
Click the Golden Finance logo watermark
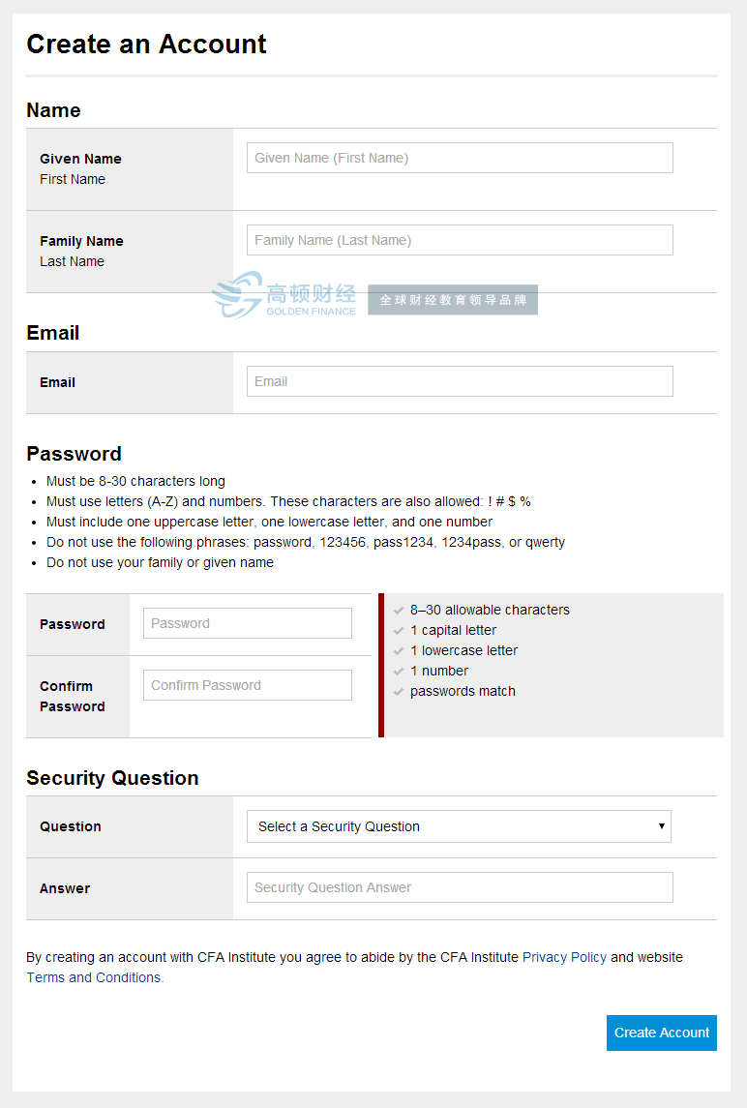tap(284, 295)
